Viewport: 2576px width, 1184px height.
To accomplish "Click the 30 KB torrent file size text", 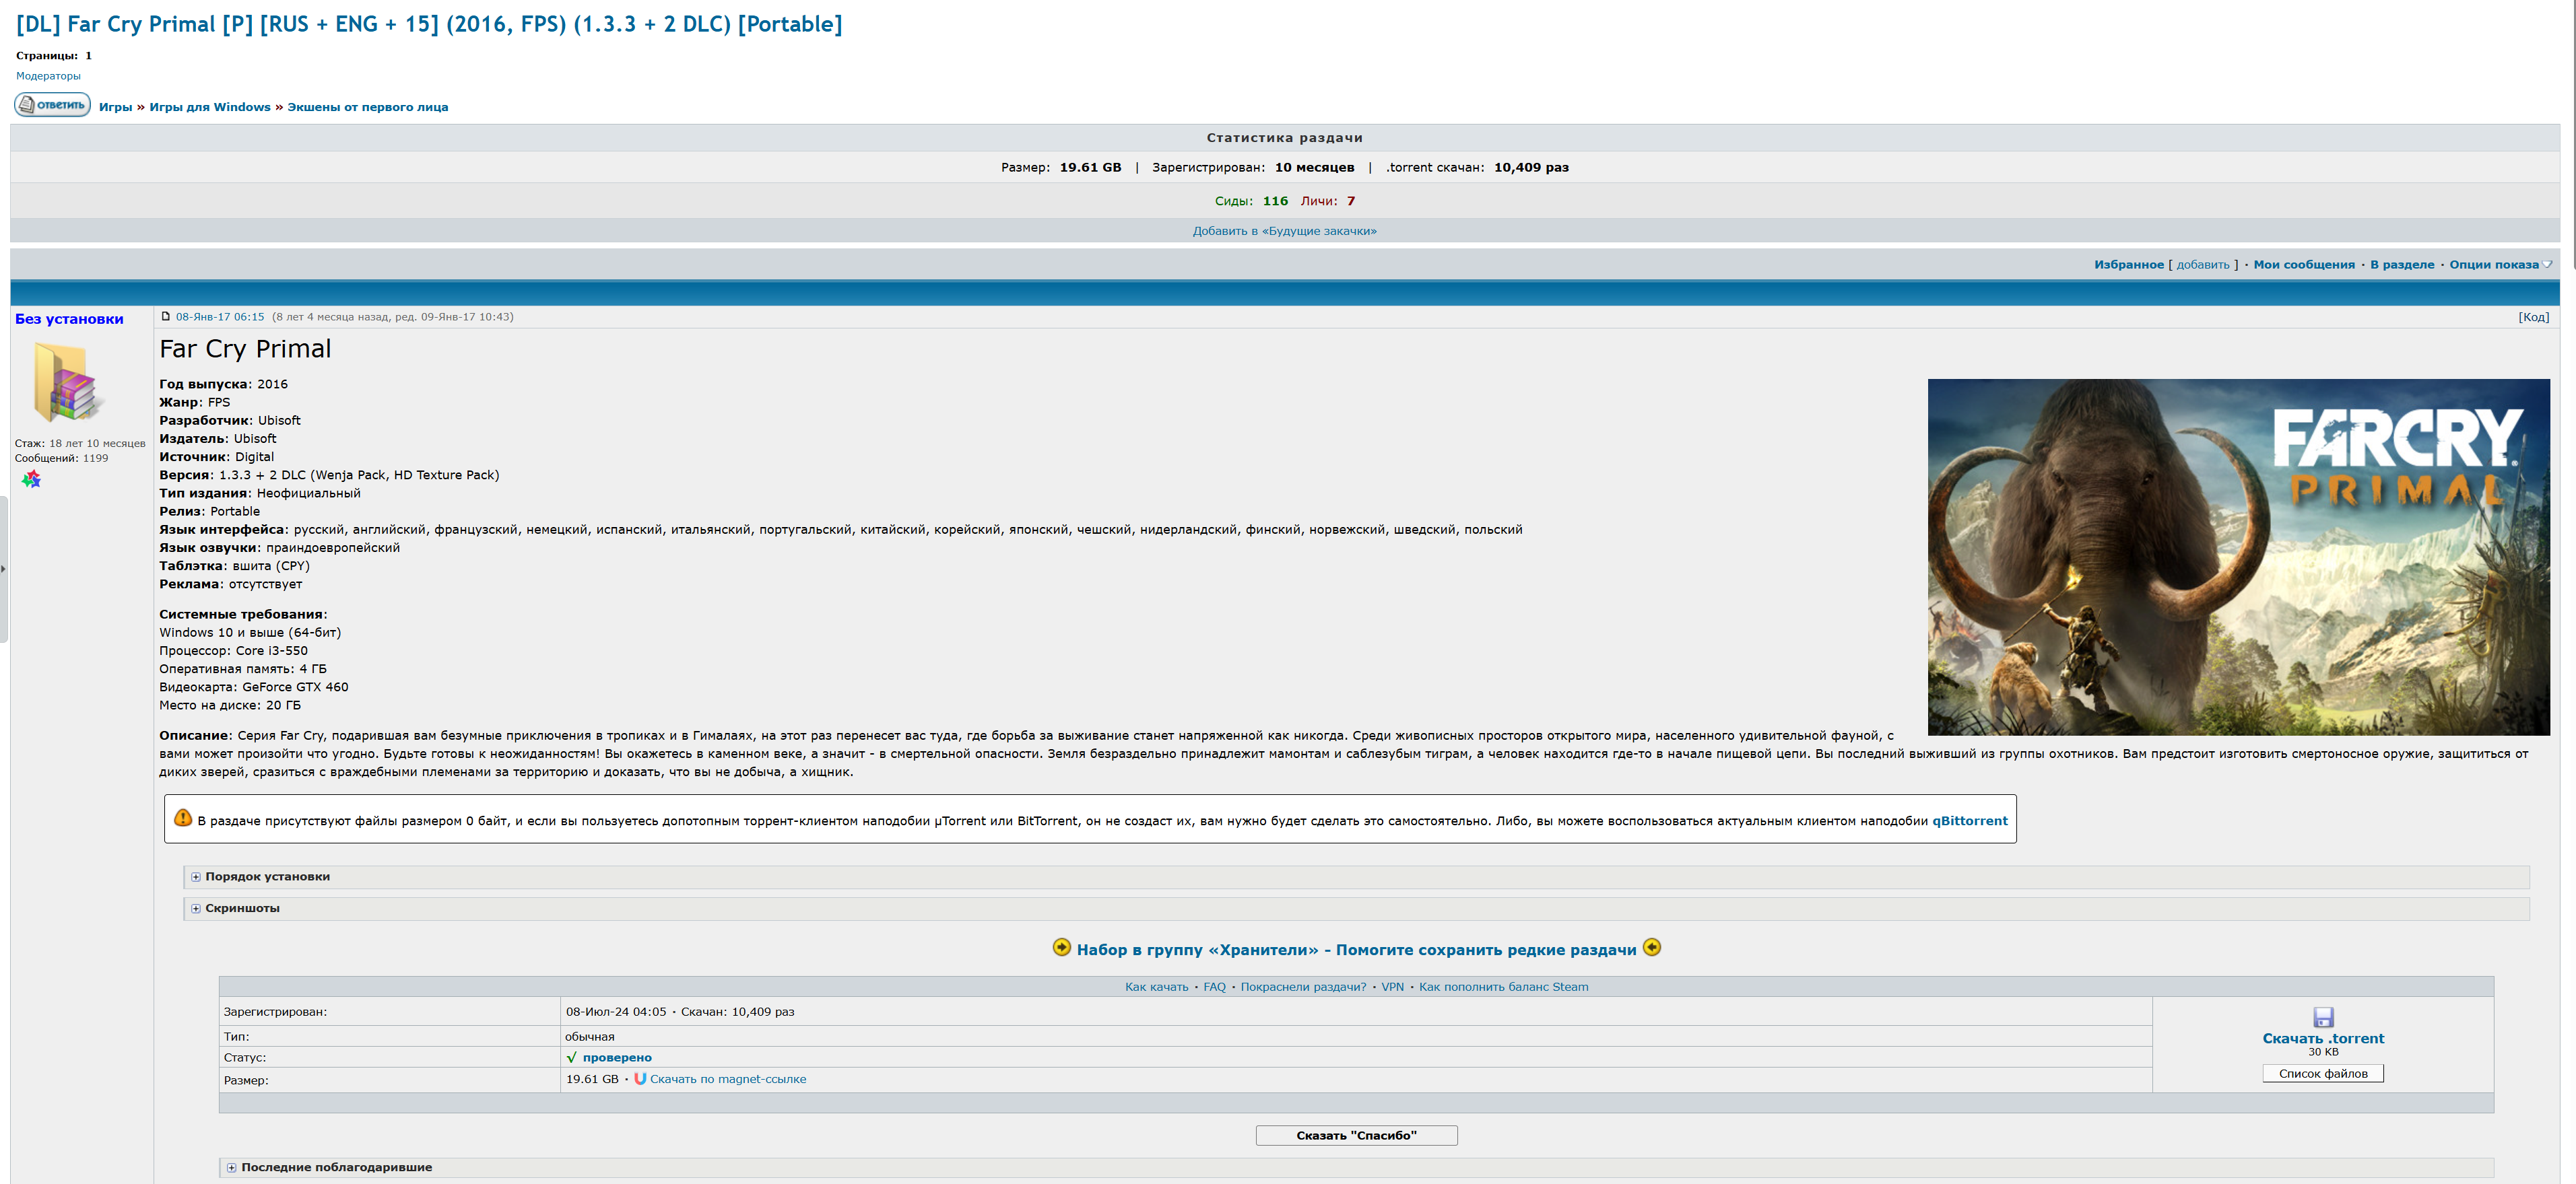I will click(2323, 1052).
